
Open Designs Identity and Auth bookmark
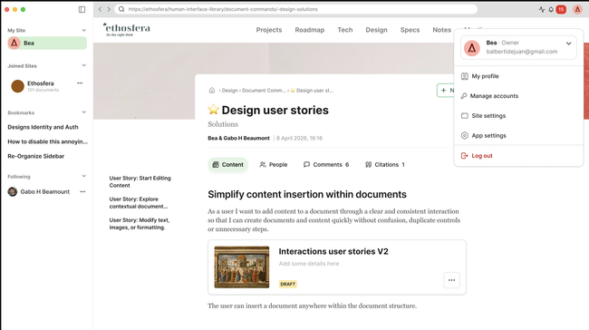pos(43,127)
